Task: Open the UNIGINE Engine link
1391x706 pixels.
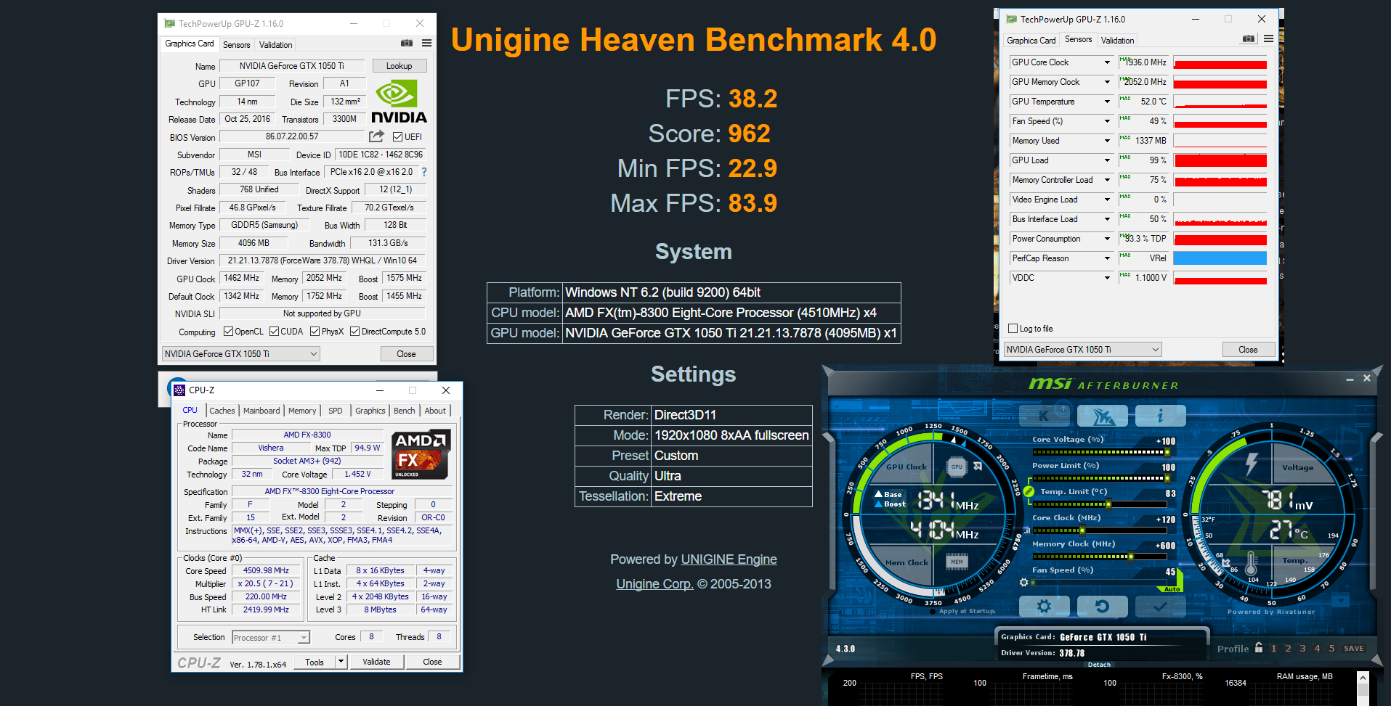Action: (x=729, y=559)
